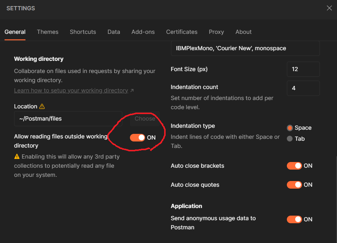Screen dimensions: 337x243
Task: Click the Indentation count input showing 4
Action: click(x=303, y=88)
